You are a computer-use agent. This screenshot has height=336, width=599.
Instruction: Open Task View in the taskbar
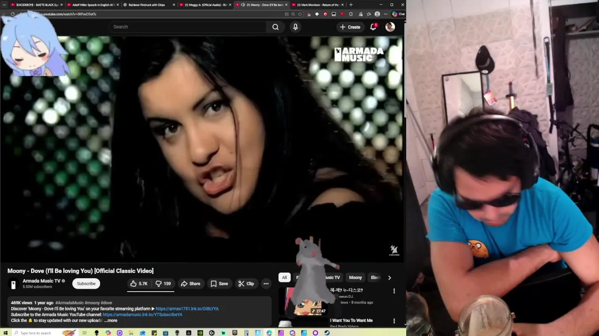coord(84,333)
